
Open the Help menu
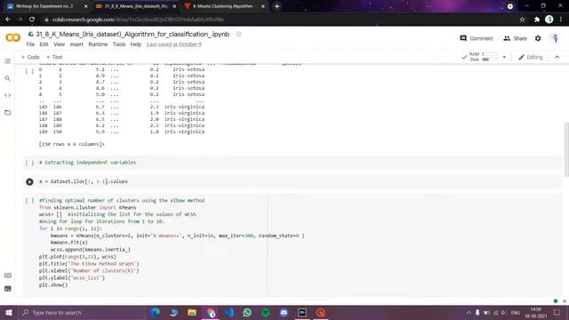tap(136, 44)
